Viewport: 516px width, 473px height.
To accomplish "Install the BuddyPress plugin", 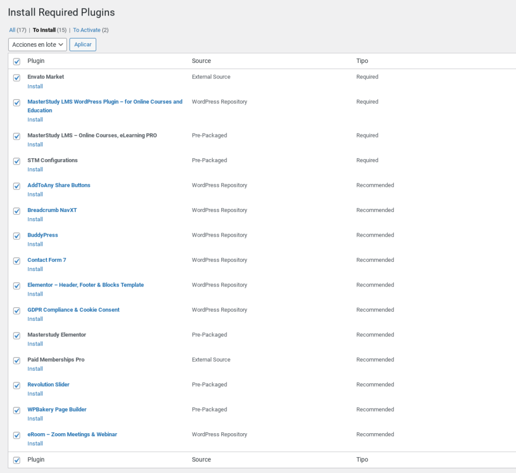I will (35, 244).
